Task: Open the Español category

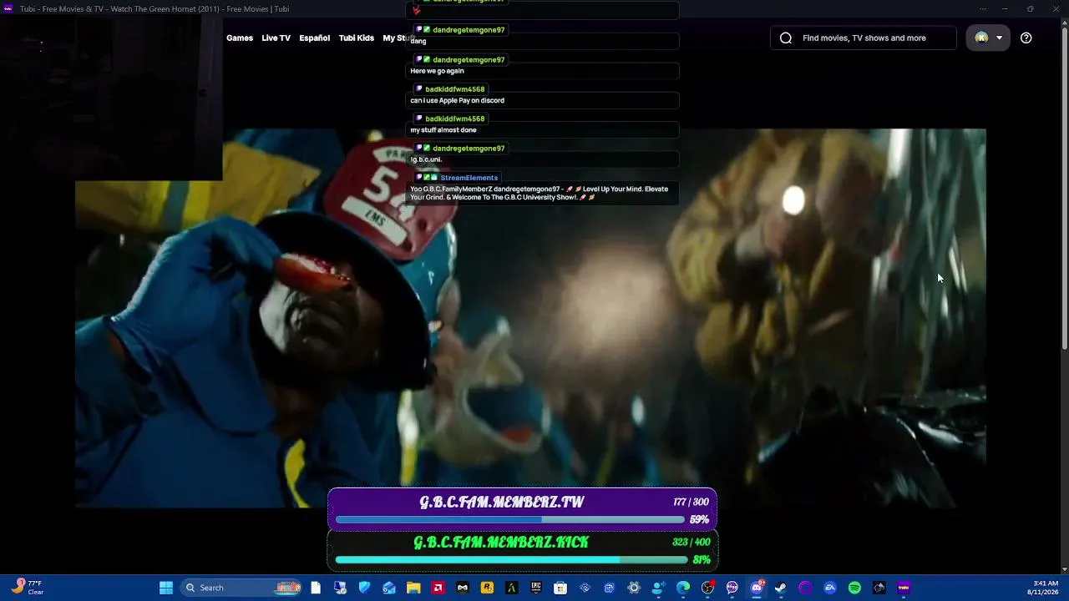Action: [x=314, y=38]
